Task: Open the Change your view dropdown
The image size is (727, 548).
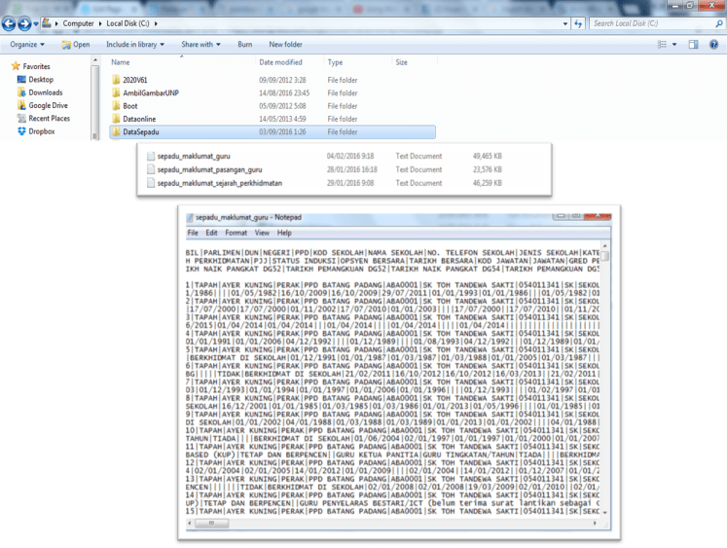Action: pos(676,44)
